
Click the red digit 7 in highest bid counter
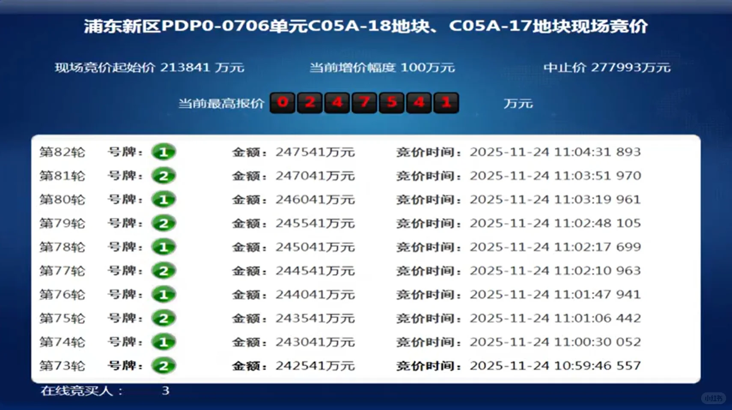(364, 103)
